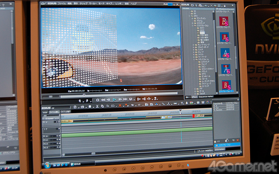Switch to REC recorder mode
The height and width of the screenshot is (174, 279).
(x=170, y=4)
